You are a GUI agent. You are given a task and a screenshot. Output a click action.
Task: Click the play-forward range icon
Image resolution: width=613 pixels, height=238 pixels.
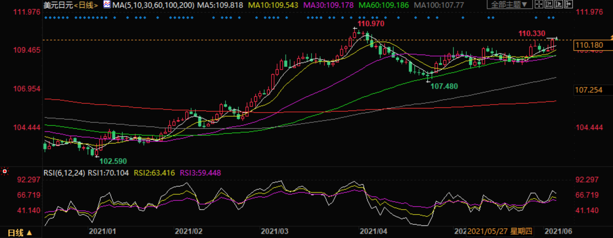click(559, 5)
